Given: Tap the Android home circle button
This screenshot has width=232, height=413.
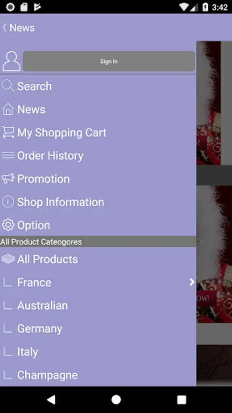Looking at the screenshot, I should [x=116, y=400].
